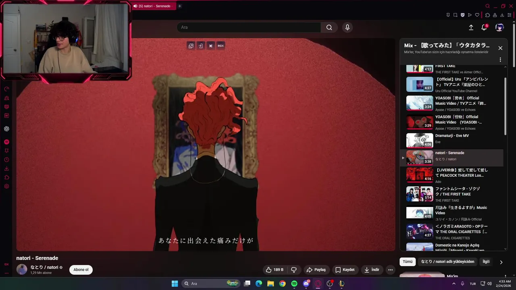The height and width of the screenshot is (290, 516).
Task: Click the Kaydet save button
Action: coord(345,270)
